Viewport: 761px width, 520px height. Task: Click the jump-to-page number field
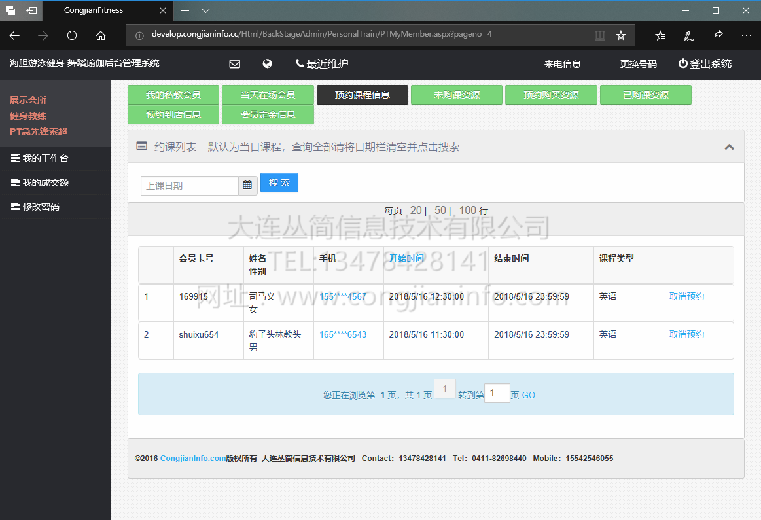[497, 393]
